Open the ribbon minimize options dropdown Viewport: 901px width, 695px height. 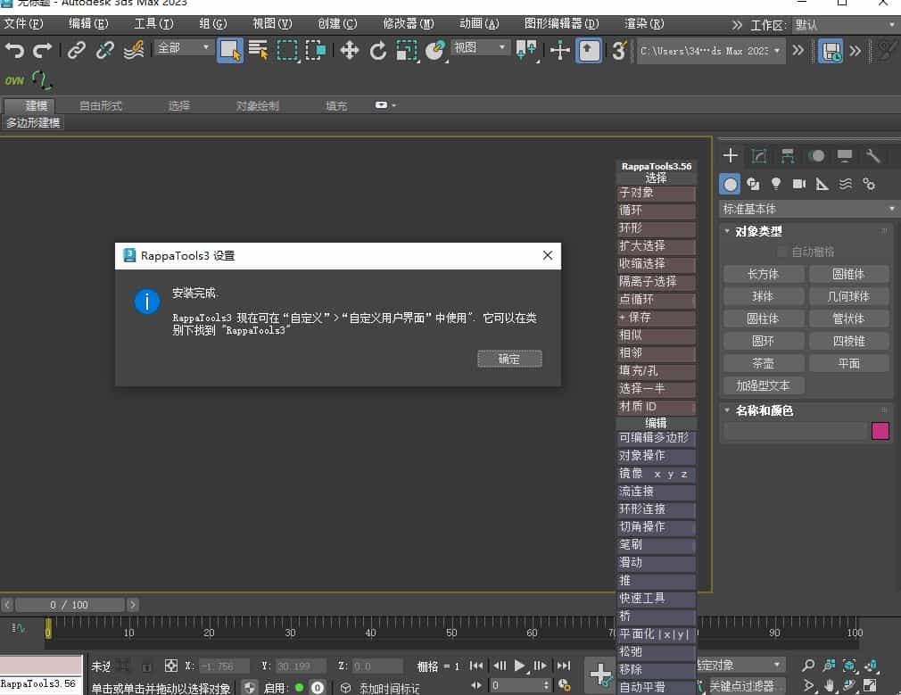tap(385, 105)
